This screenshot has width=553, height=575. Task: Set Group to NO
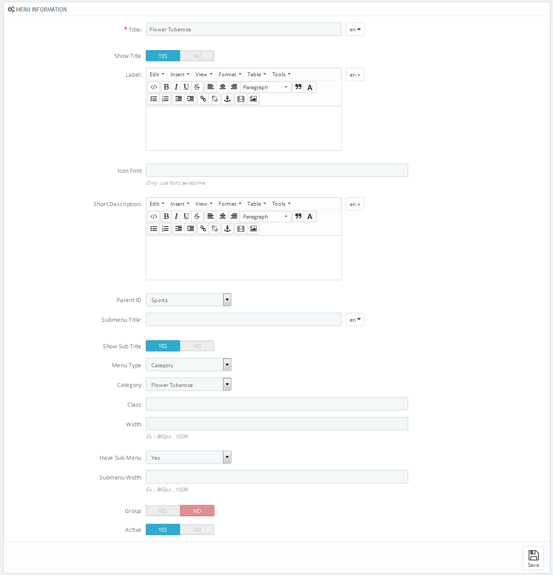click(x=197, y=511)
